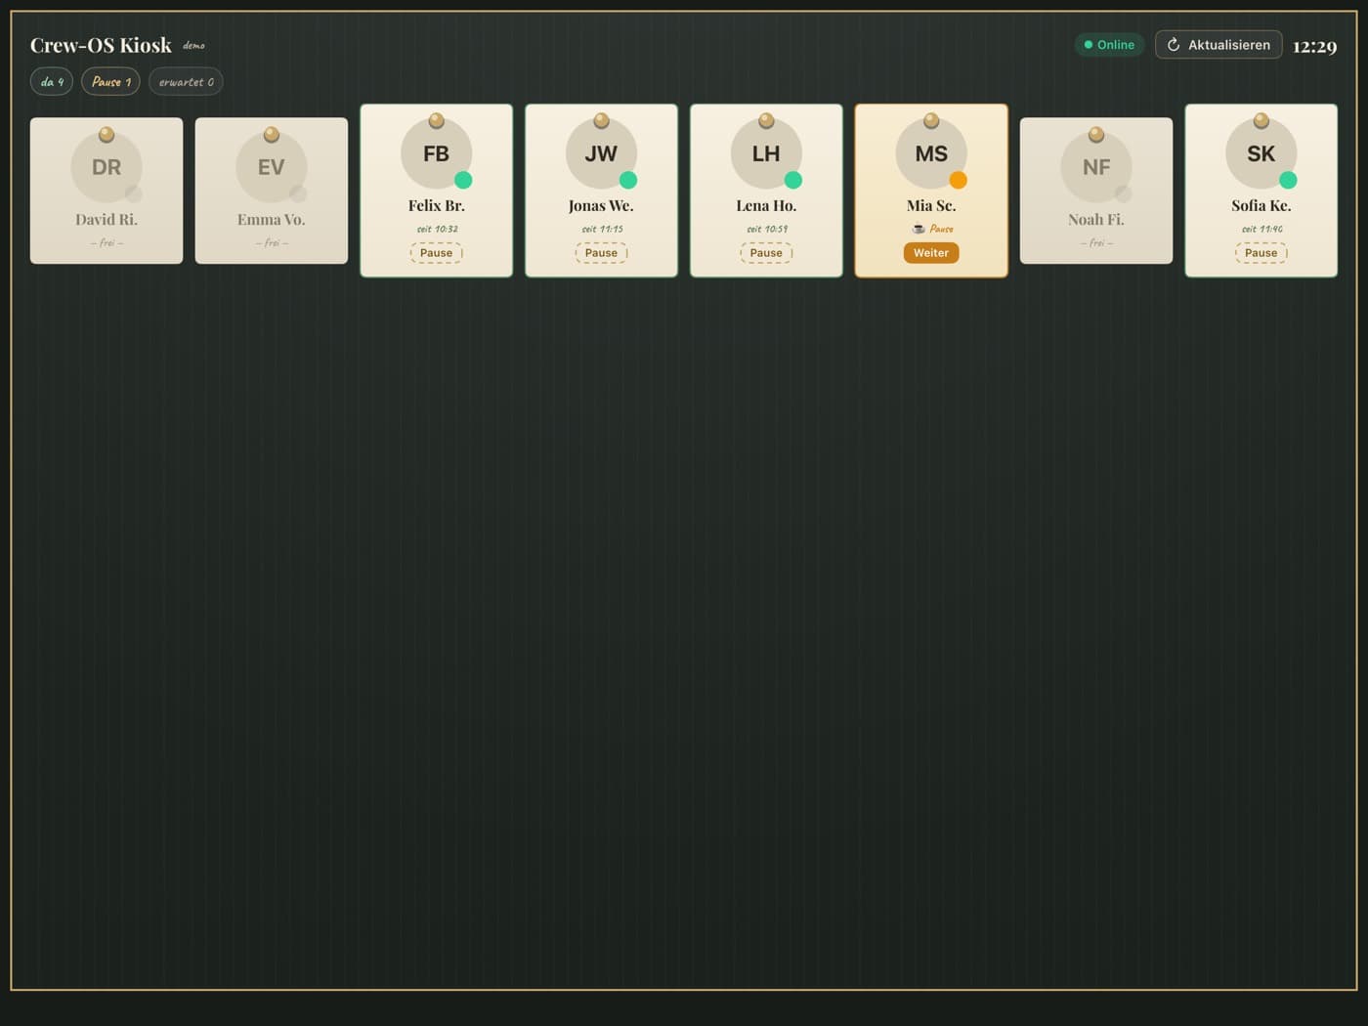This screenshot has width=1368, height=1026.
Task: Click the NF avatar of Noah Fi.
Action: (x=1096, y=167)
